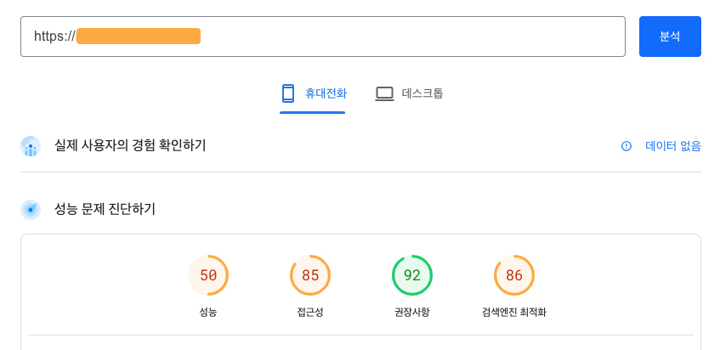The image size is (720, 350).
Task: Select the performance score gauge 50
Action: (208, 275)
